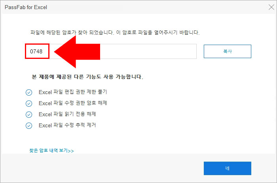
Task: Select the text Excel 파일 편집 권한 제한 풀기
Action: click(73, 92)
